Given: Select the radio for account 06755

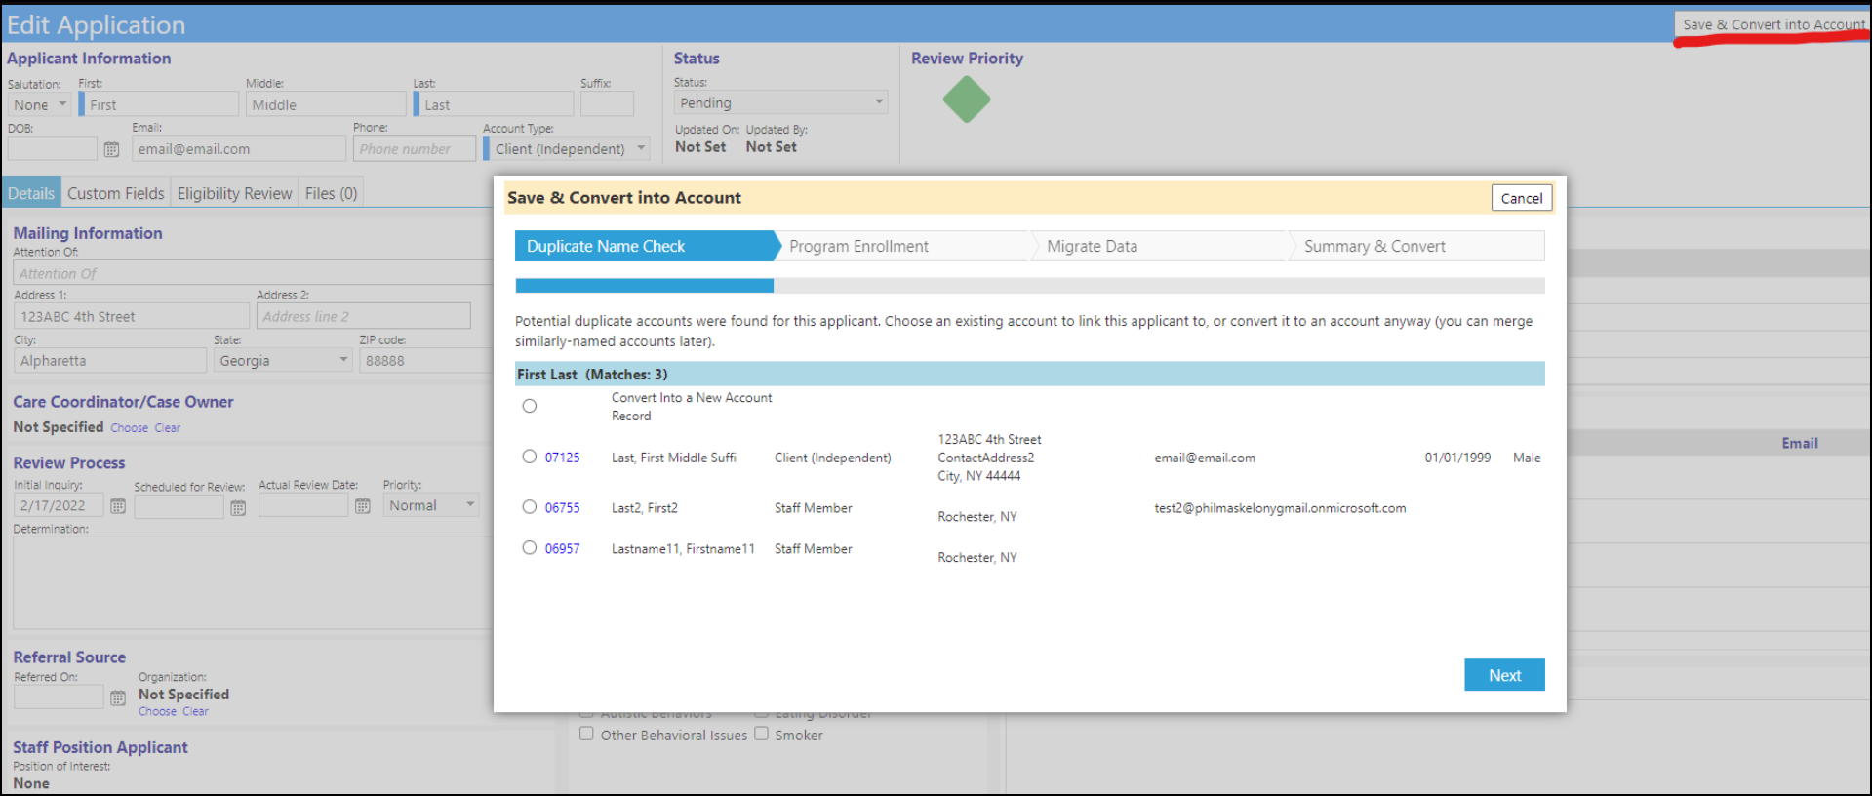Looking at the screenshot, I should [x=530, y=507].
